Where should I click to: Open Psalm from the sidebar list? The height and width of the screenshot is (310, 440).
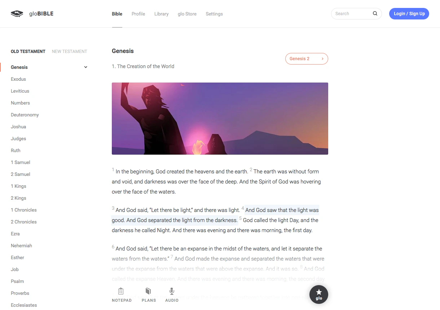(17, 281)
